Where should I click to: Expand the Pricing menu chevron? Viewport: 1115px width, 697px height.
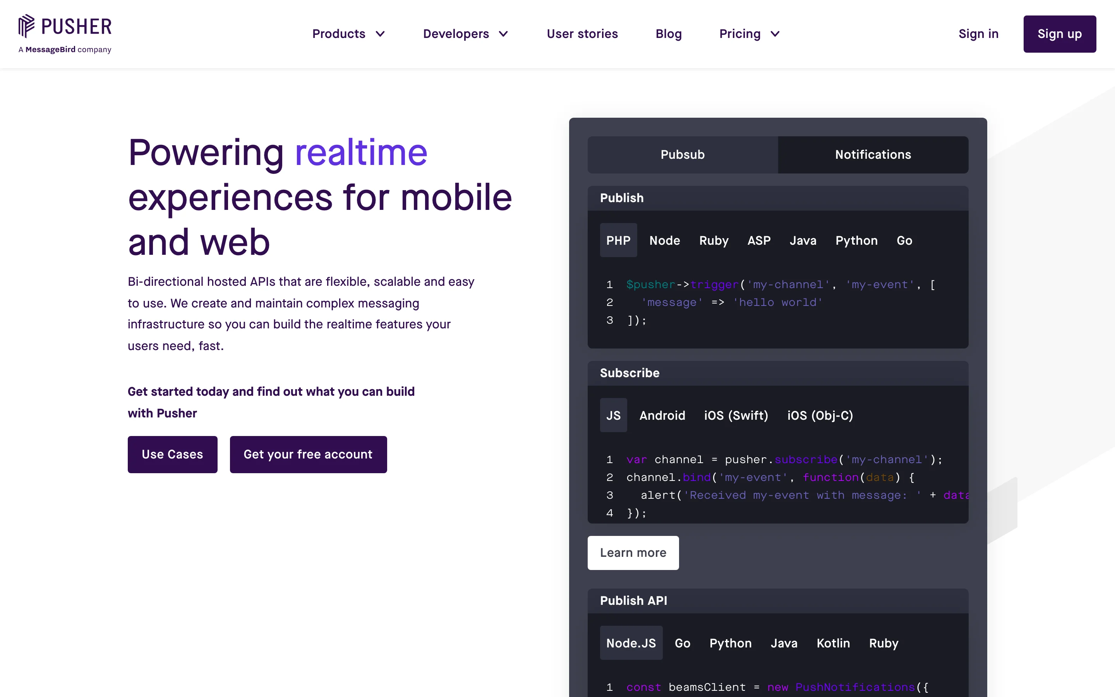pyautogui.click(x=775, y=34)
